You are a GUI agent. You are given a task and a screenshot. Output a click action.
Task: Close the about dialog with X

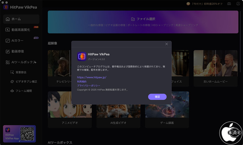[167, 44]
